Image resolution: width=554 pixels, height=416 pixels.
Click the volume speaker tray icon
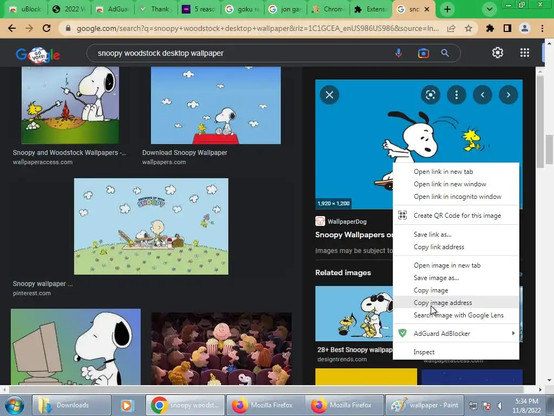click(x=499, y=405)
